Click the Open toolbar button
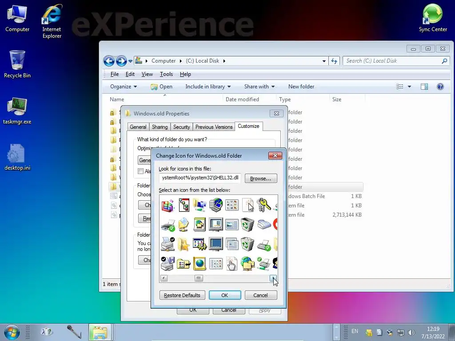This screenshot has height=341, width=455. coord(162,87)
